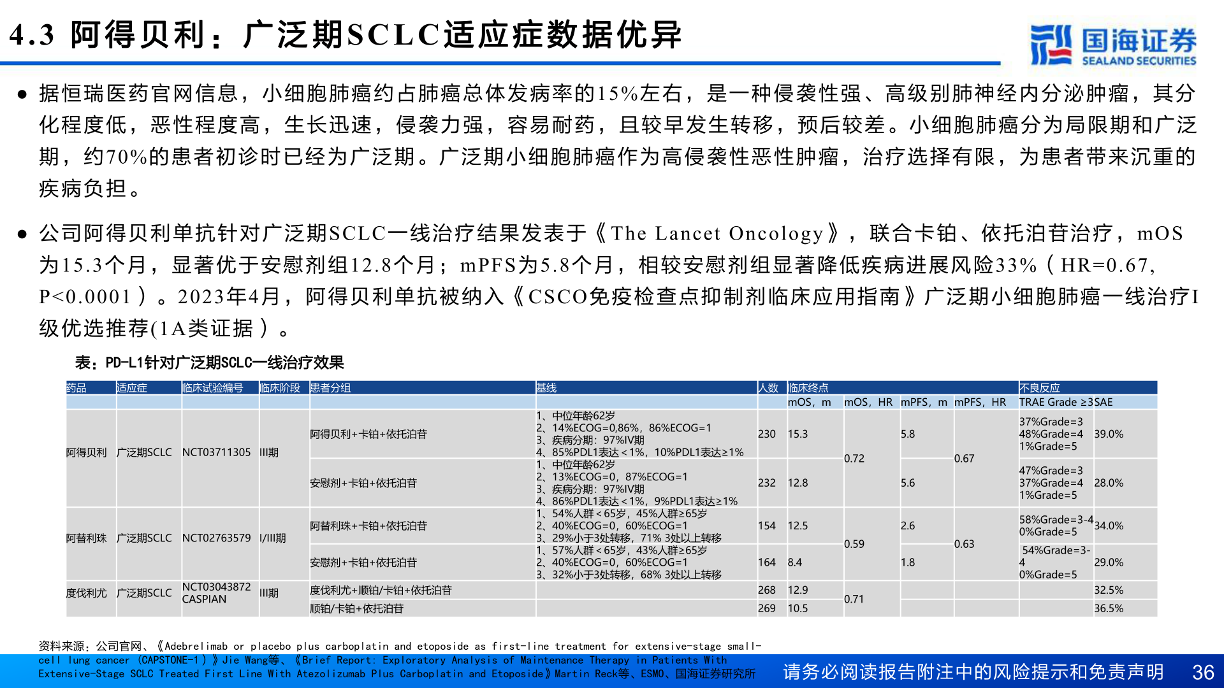The width and height of the screenshot is (1224, 688).
Task: Click the patient count '164'
Action: pyautogui.click(x=767, y=563)
